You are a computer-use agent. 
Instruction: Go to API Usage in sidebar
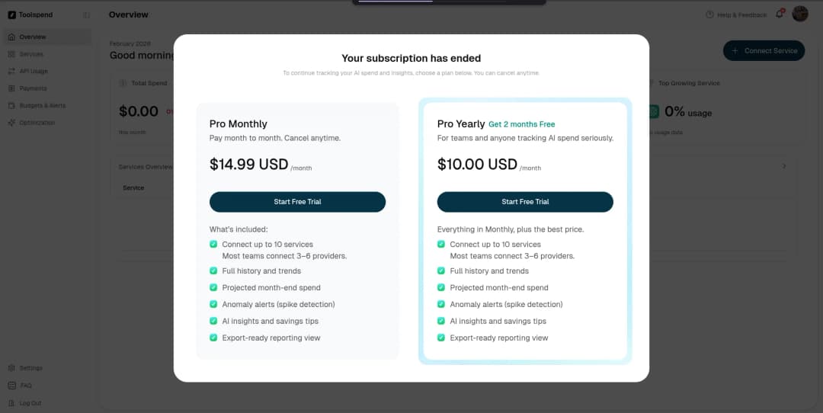click(34, 72)
